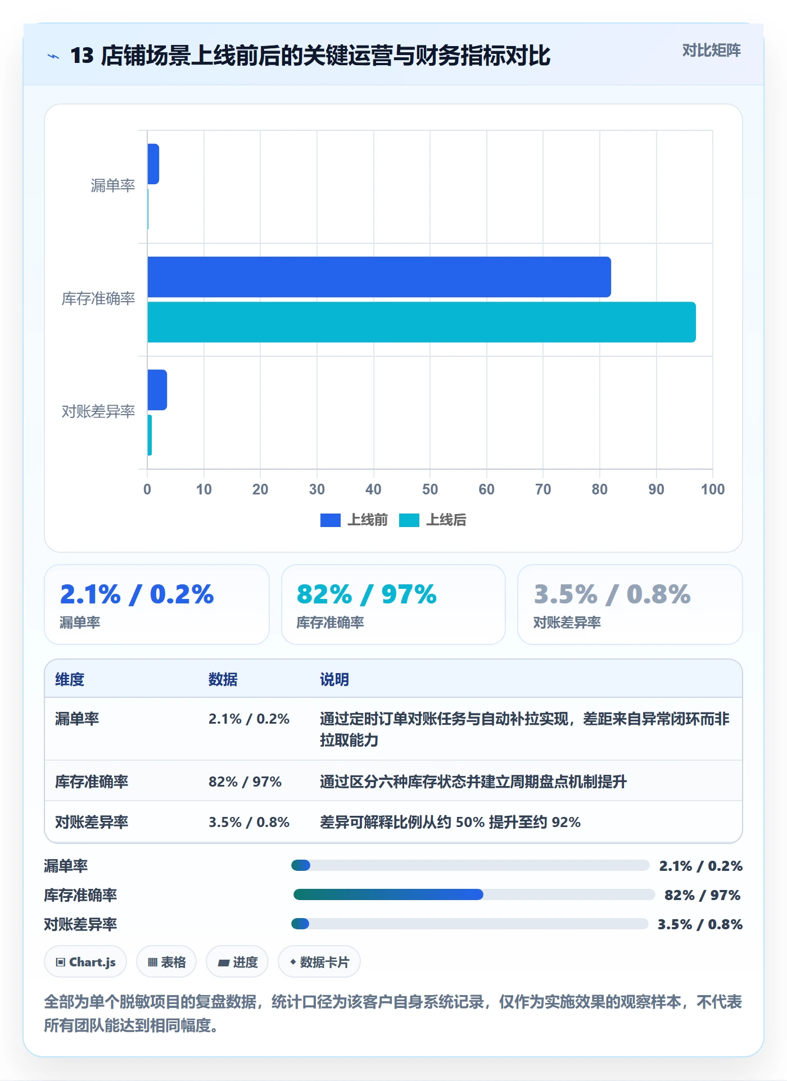Open the 82% / 97% 库存准确率 card
Screen dimensions: 787x1081
(393, 605)
